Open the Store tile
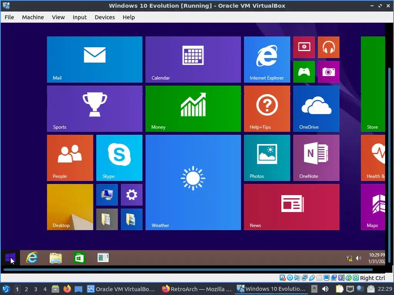 (x=373, y=84)
